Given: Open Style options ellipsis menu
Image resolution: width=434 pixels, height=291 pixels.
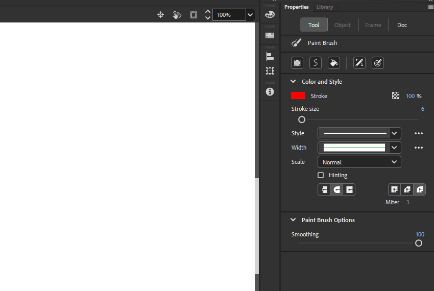Looking at the screenshot, I should click(x=419, y=133).
